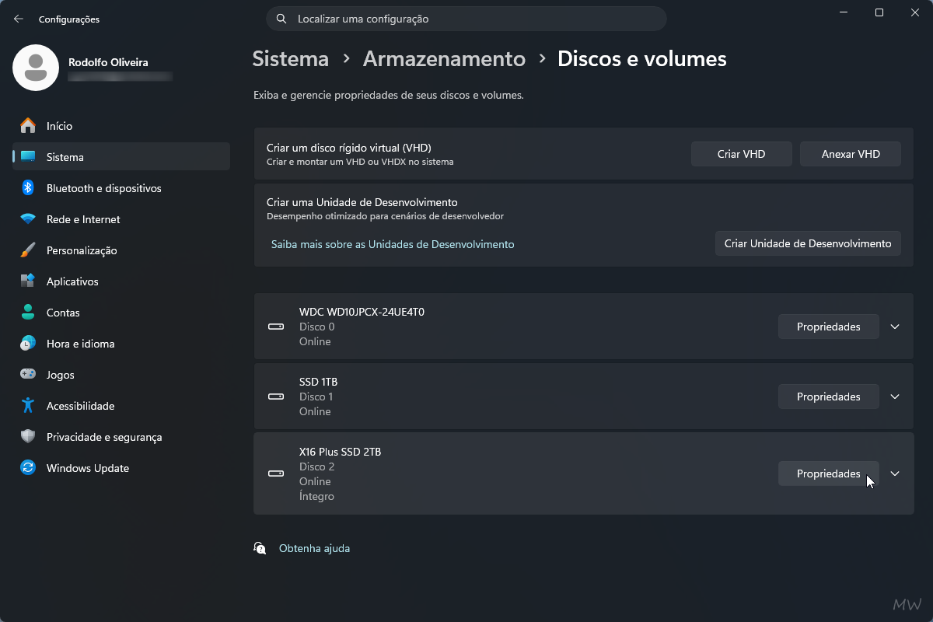
Task: Open Propriedades for X16 Plus SSD 2TB
Action: coord(829,473)
